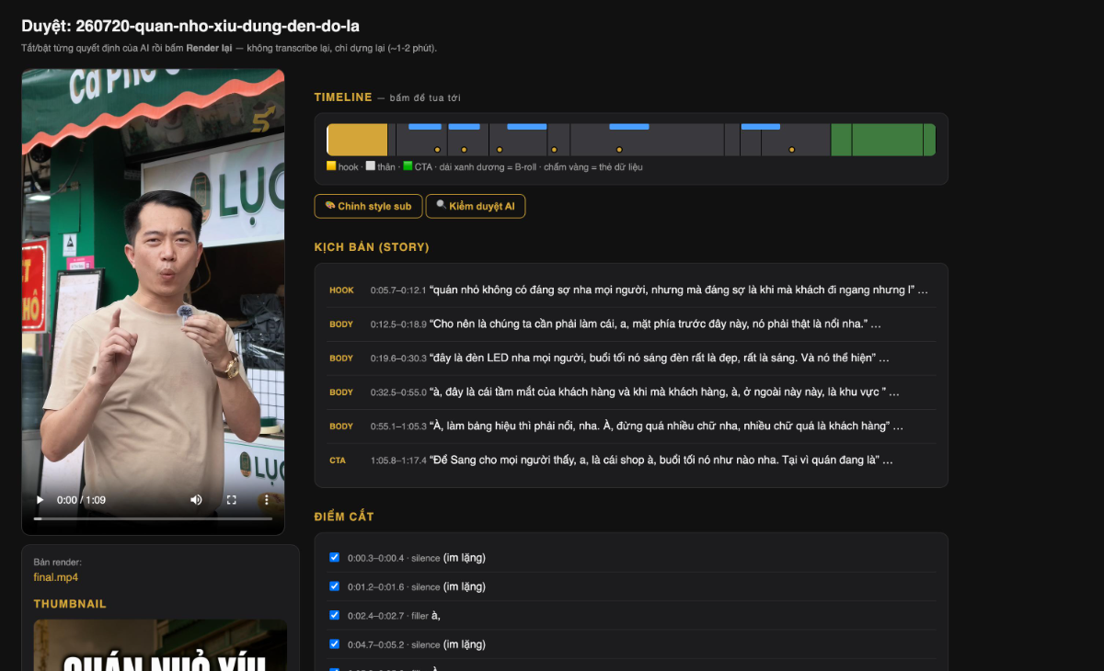Click the video time readout '0:00 / 1:09'
Screen dimensions: 1104x671
pos(81,500)
